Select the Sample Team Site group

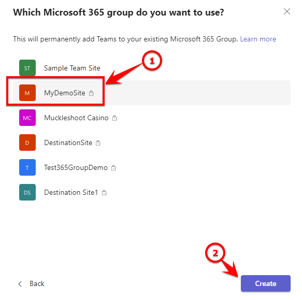coord(72,68)
